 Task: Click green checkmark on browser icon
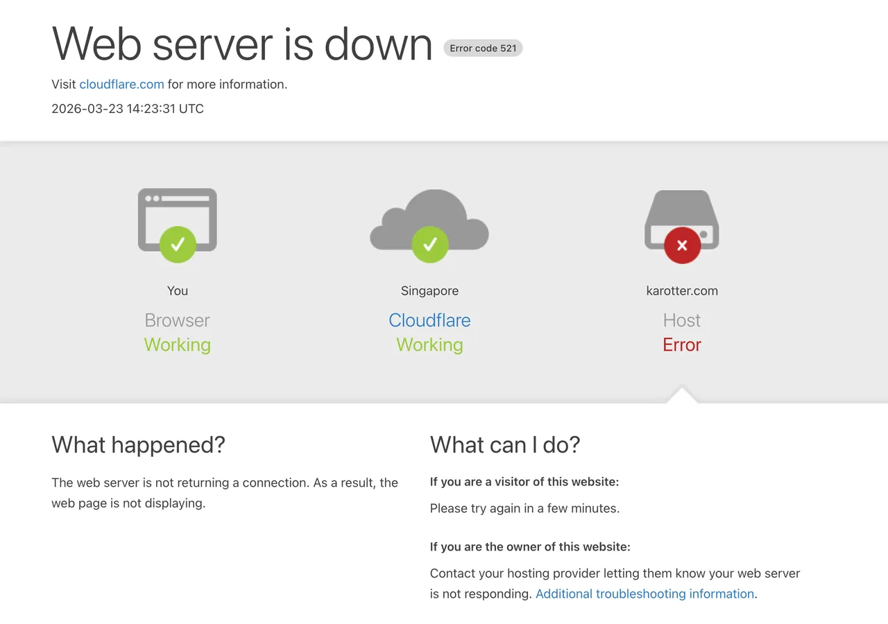click(x=178, y=244)
